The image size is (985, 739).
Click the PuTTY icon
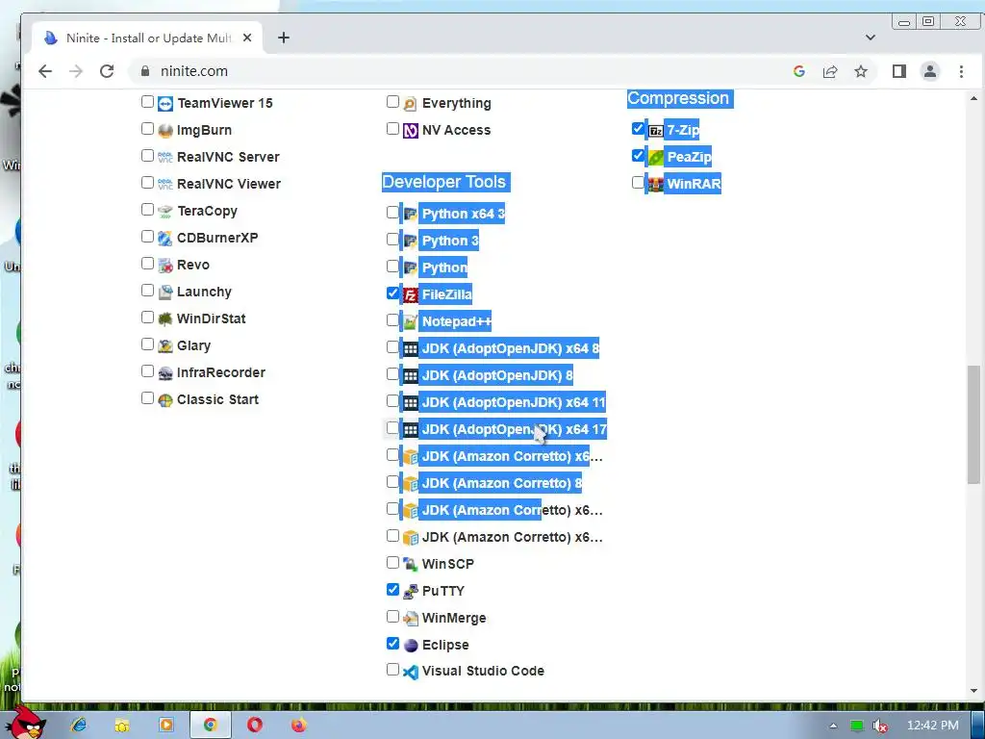[410, 592]
